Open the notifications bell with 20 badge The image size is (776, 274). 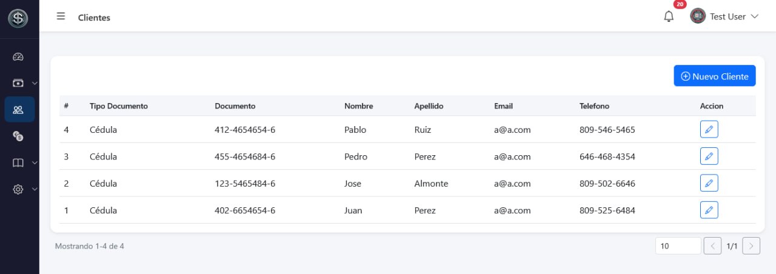coord(669,16)
